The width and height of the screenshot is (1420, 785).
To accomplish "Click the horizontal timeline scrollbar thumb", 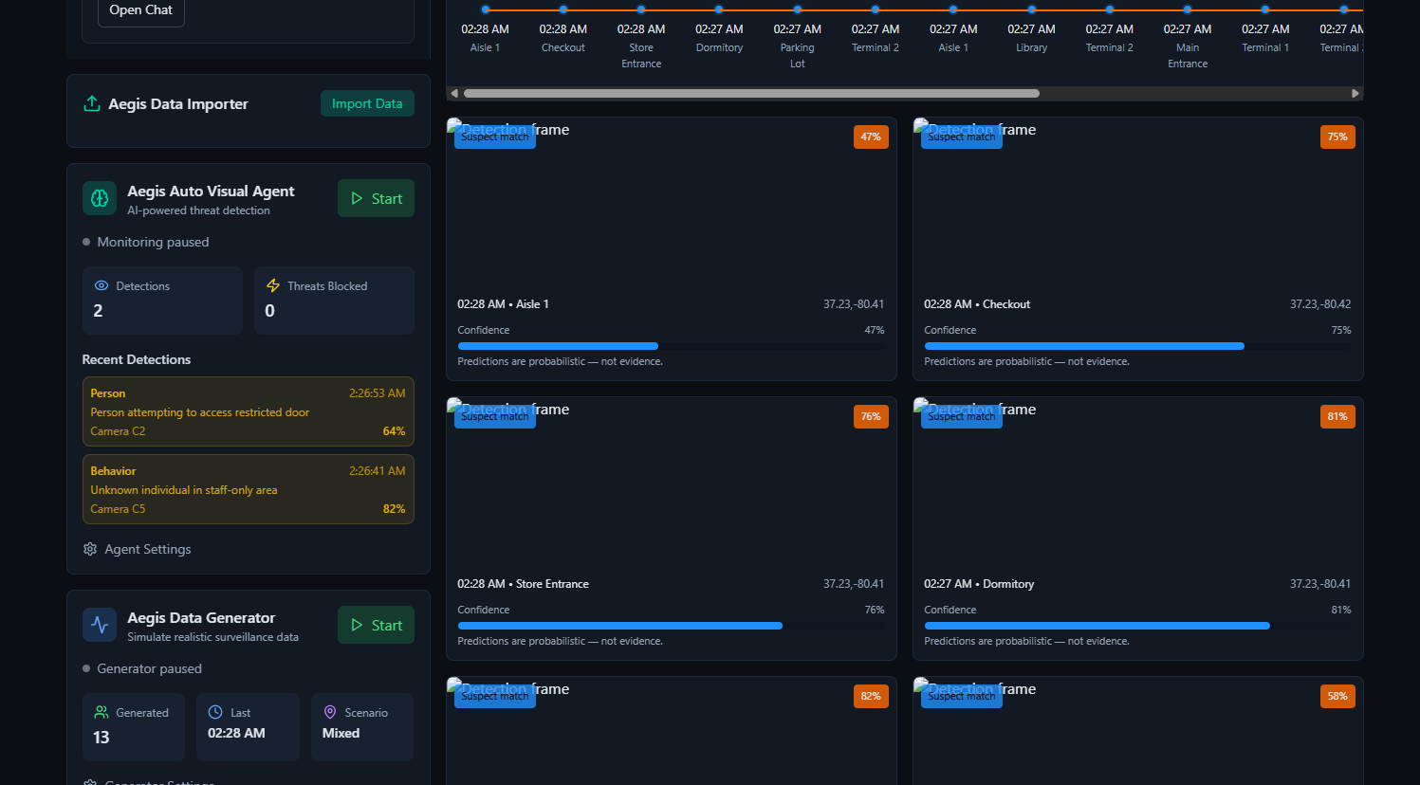I will click(751, 93).
